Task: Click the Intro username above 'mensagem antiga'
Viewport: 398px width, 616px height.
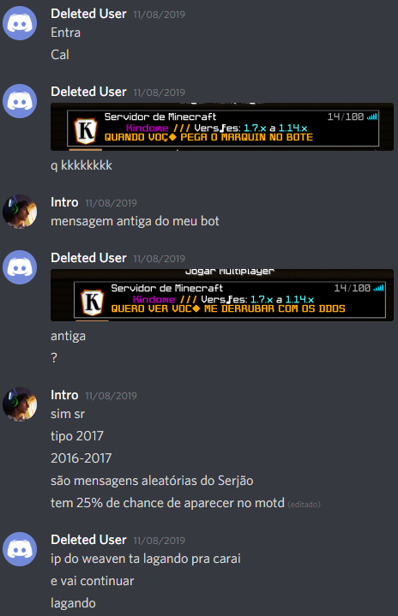Action: coord(64,202)
